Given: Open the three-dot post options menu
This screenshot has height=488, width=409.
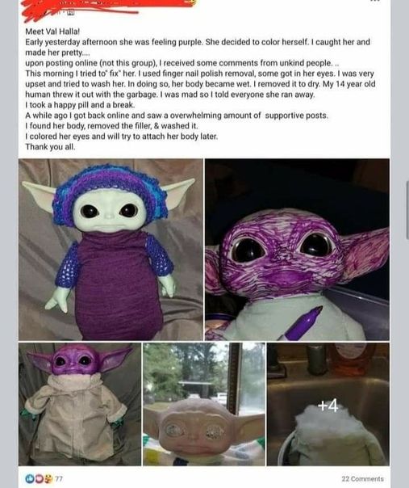Looking at the screenshot, I should point(375,1).
